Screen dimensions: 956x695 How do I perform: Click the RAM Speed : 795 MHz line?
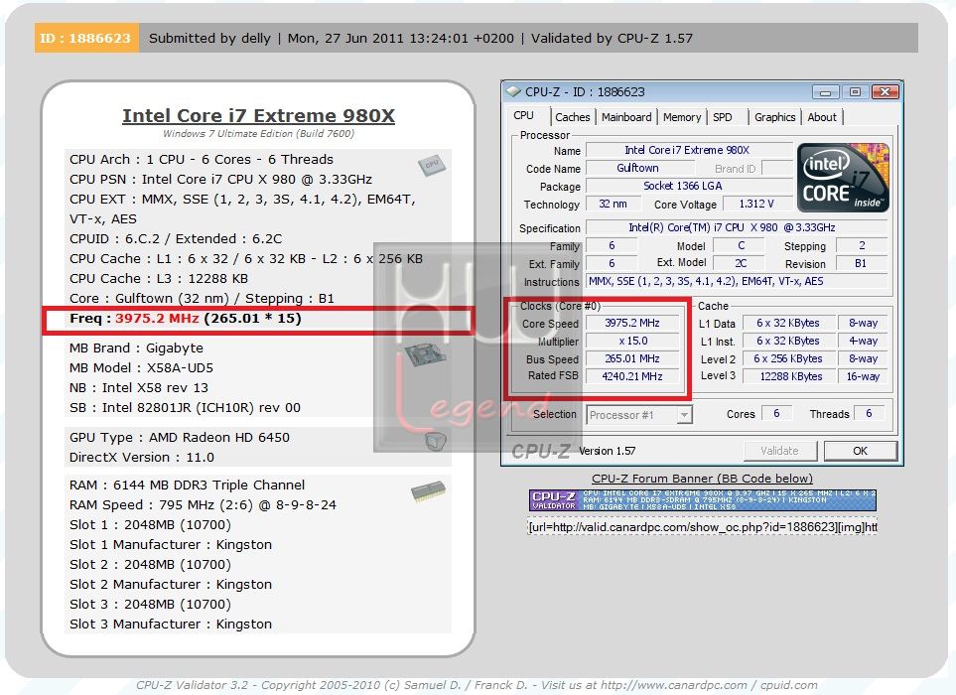click(204, 505)
